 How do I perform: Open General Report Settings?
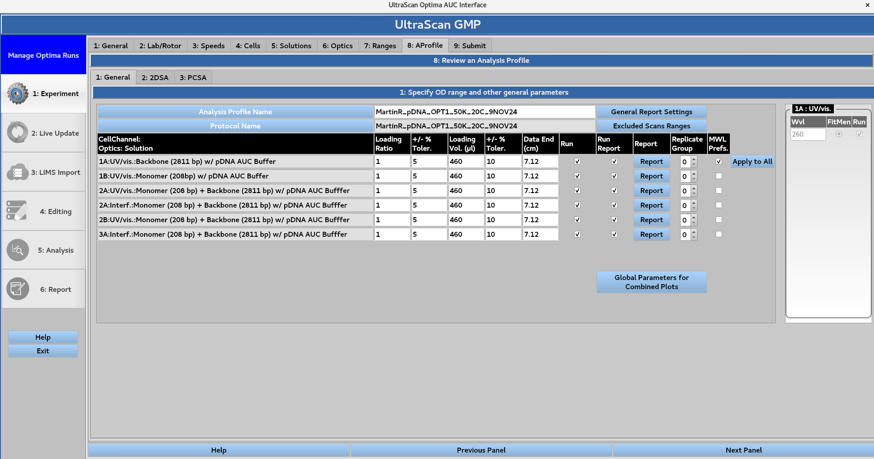coord(651,112)
